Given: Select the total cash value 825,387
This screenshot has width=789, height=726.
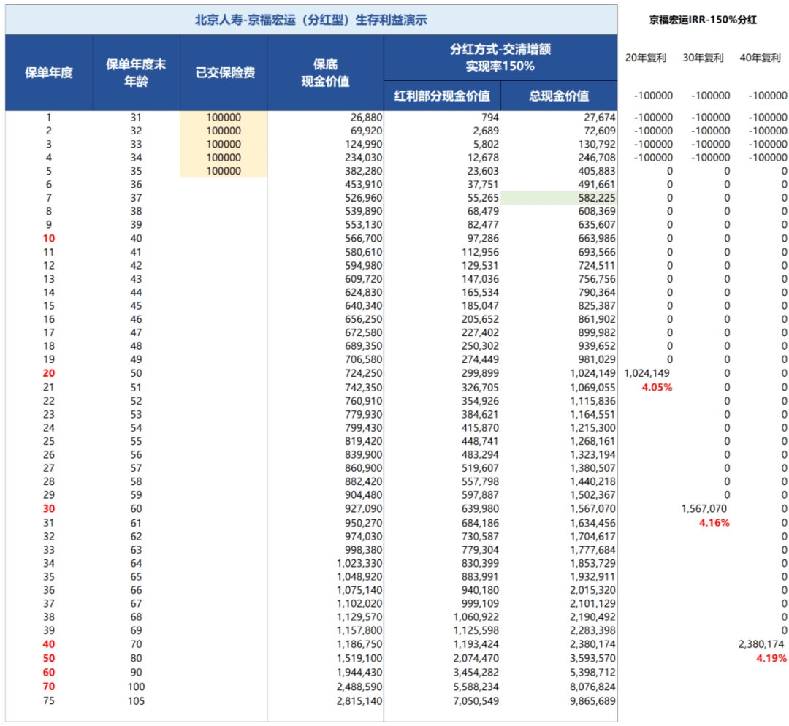Looking at the screenshot, I should [x=597, y=306].
